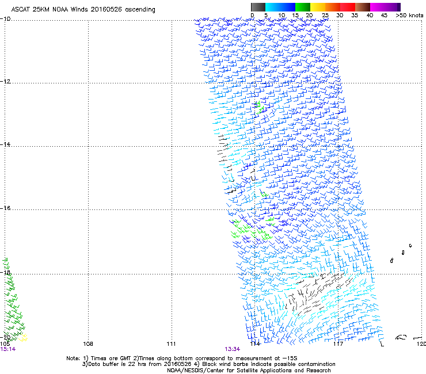Select the orange 25-30 knots legend color
The image size is (426, 374).
(332, 7)
